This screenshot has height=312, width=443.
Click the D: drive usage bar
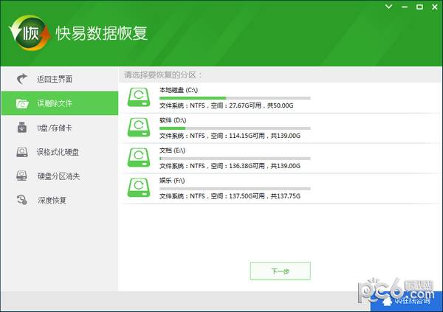[235, 128]
